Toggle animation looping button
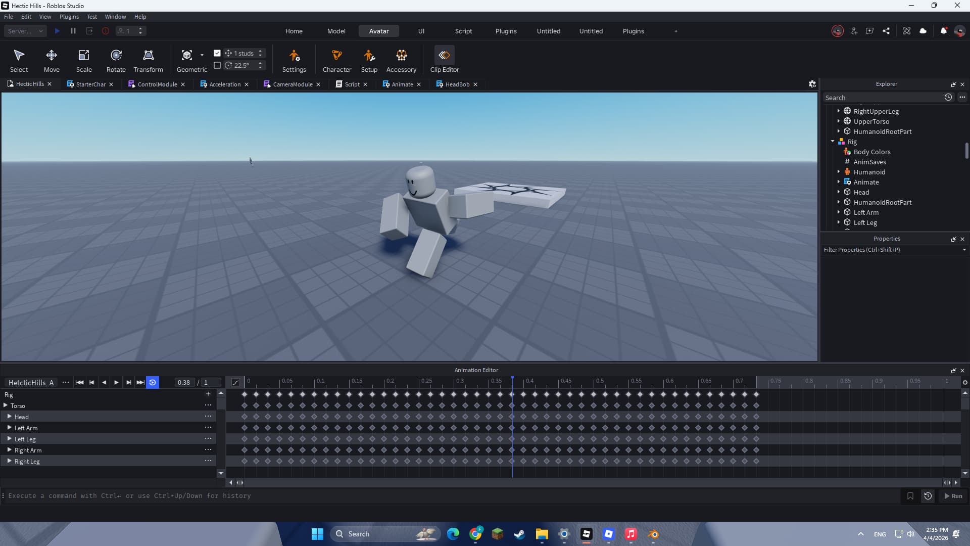 click(153, 383)
